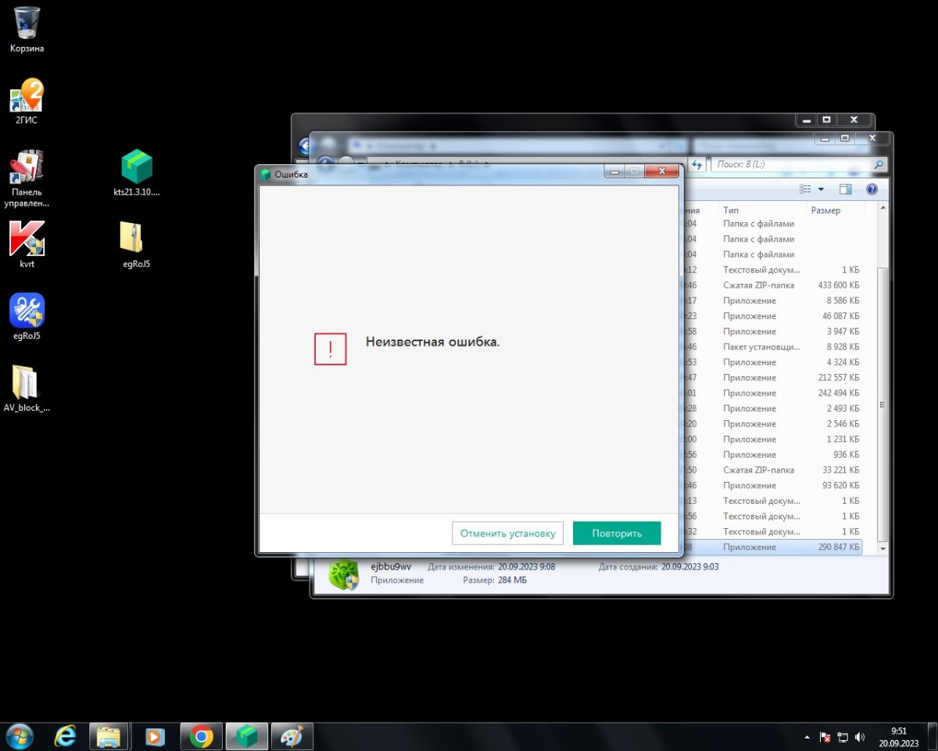Show hidden tray icons arrow

click(807, 737)
